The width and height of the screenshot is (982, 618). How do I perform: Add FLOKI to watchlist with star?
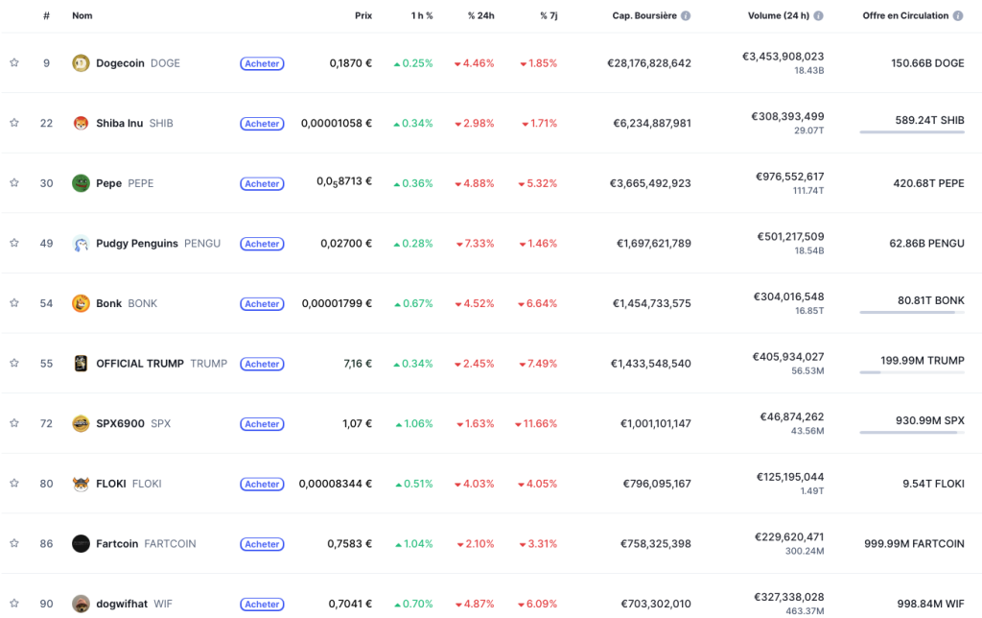point(14,484)
